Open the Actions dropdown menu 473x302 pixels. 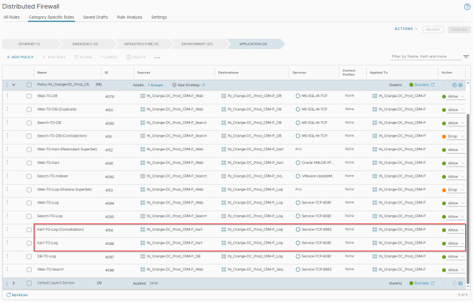[x=406, y=29]
